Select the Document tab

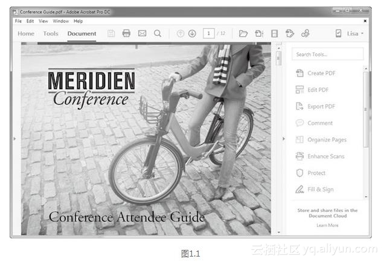pos(82,34)
